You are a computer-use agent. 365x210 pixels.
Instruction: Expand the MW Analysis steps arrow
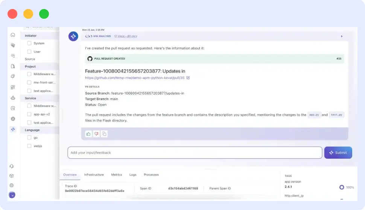[x=342, y=36]
